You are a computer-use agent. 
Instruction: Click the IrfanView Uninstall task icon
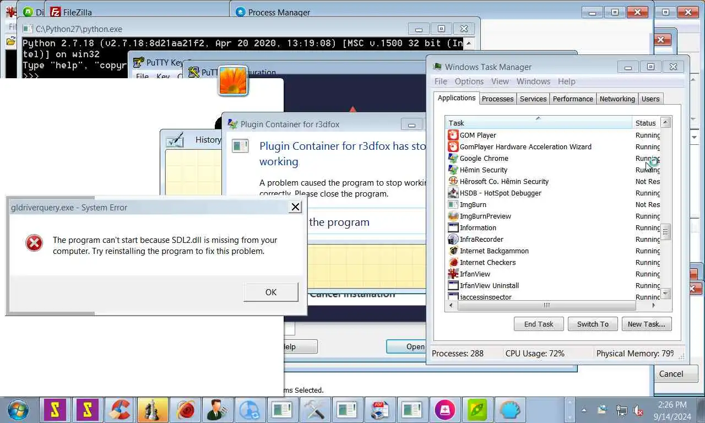[453, 285]
